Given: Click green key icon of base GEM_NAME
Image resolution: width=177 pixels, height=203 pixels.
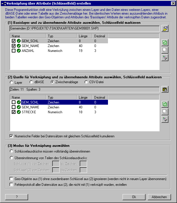Looking at the screenshot, I should coord(19,46).
